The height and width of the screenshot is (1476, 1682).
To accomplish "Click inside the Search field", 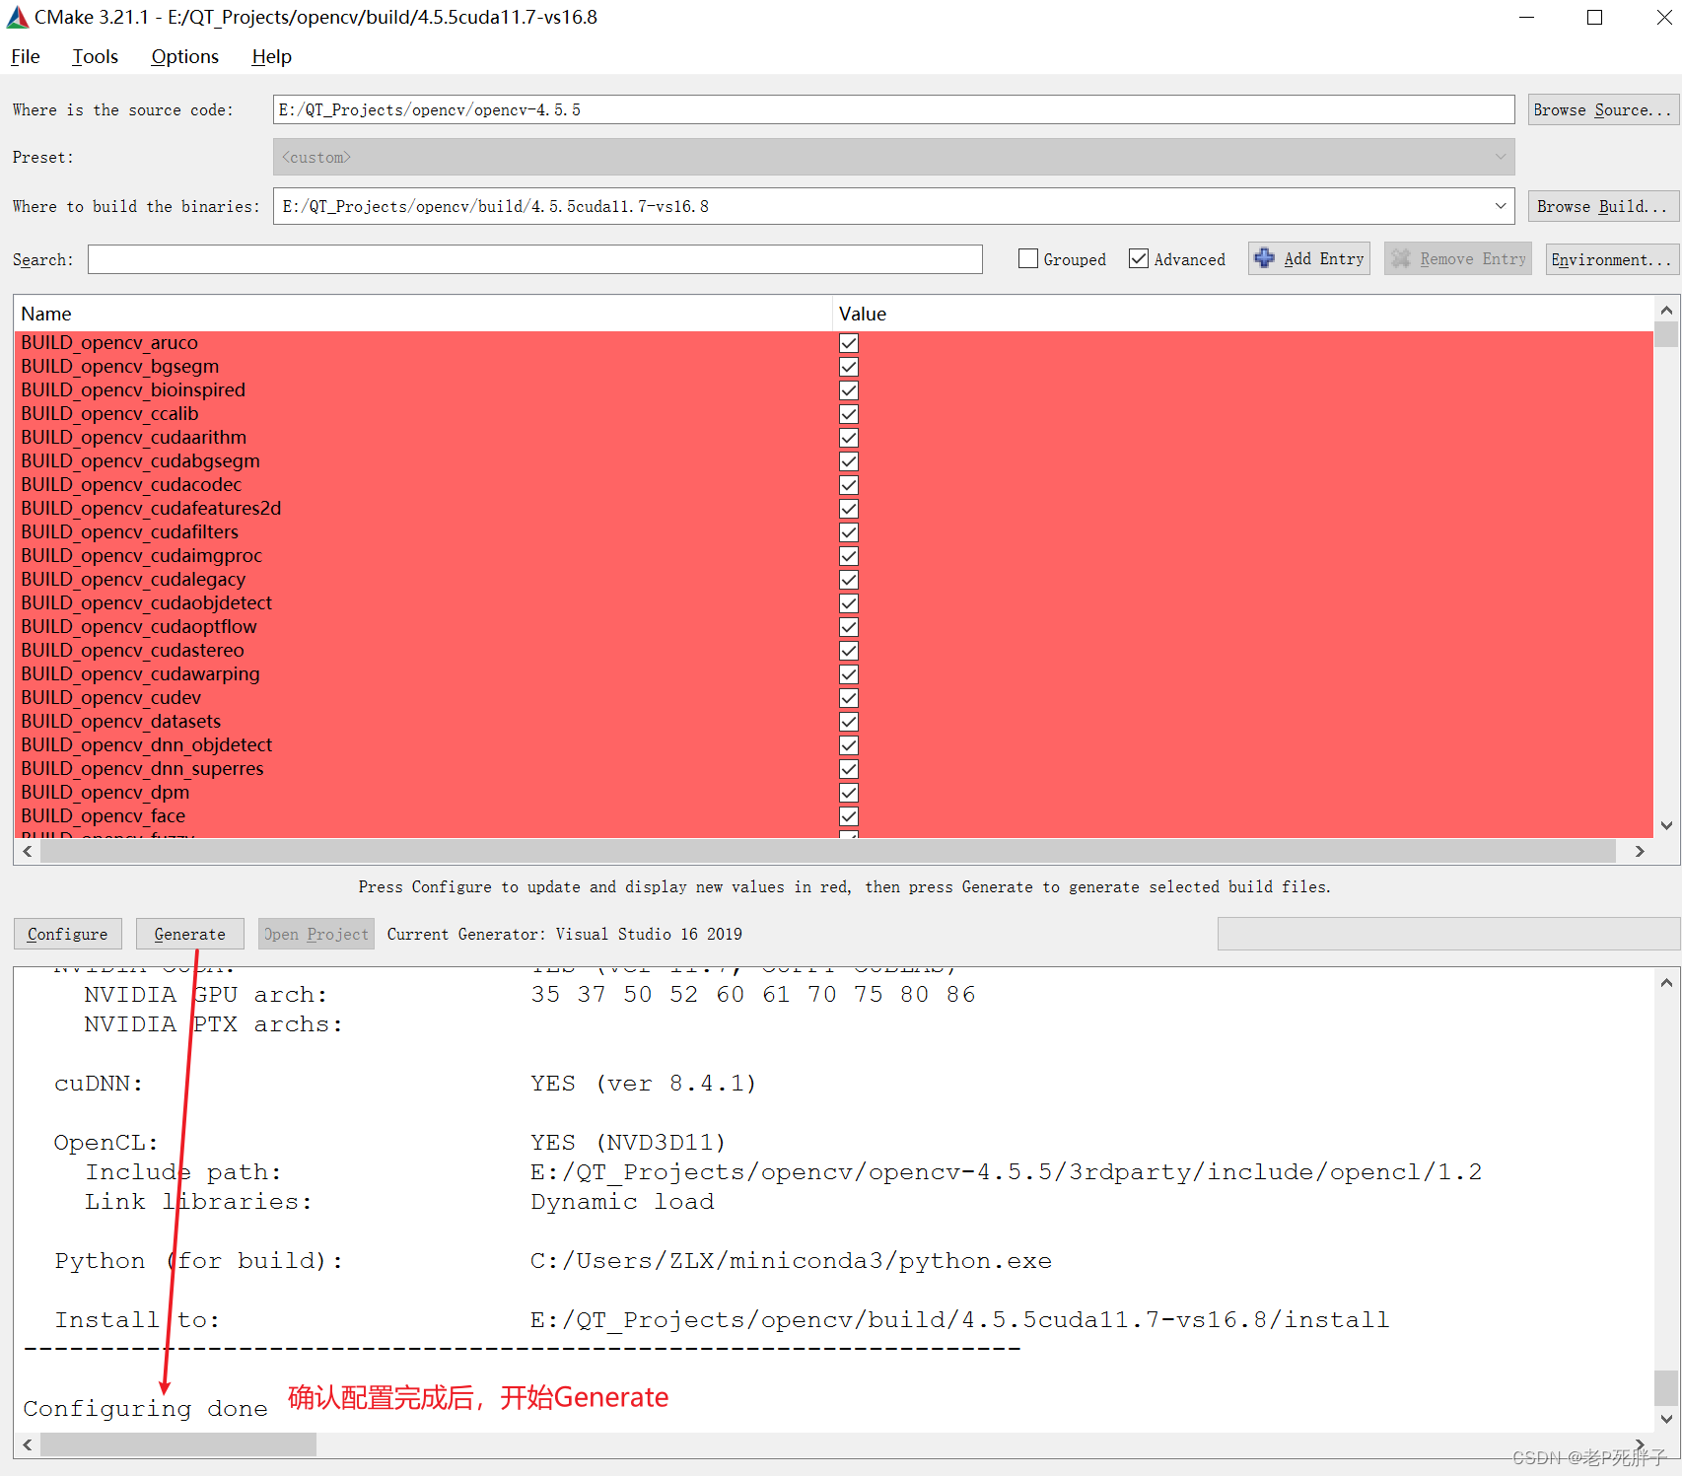I will point(532,258).
